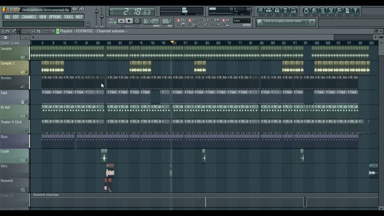
Task: Expand the playlist title clip dropdown
Action: (x=127, y=31)
